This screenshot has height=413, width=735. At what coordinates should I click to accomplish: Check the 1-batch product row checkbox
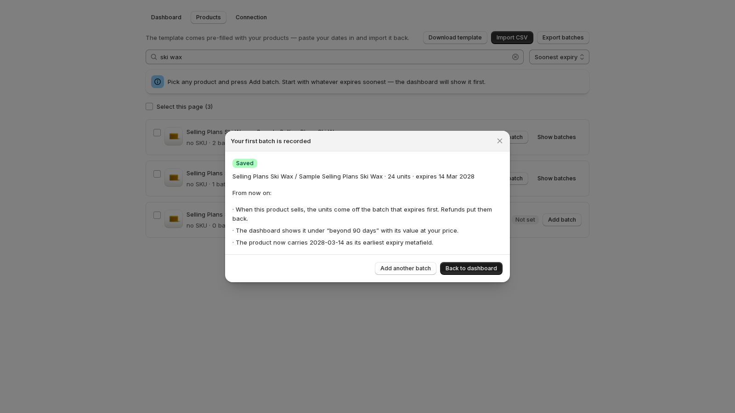coord(157,174)
